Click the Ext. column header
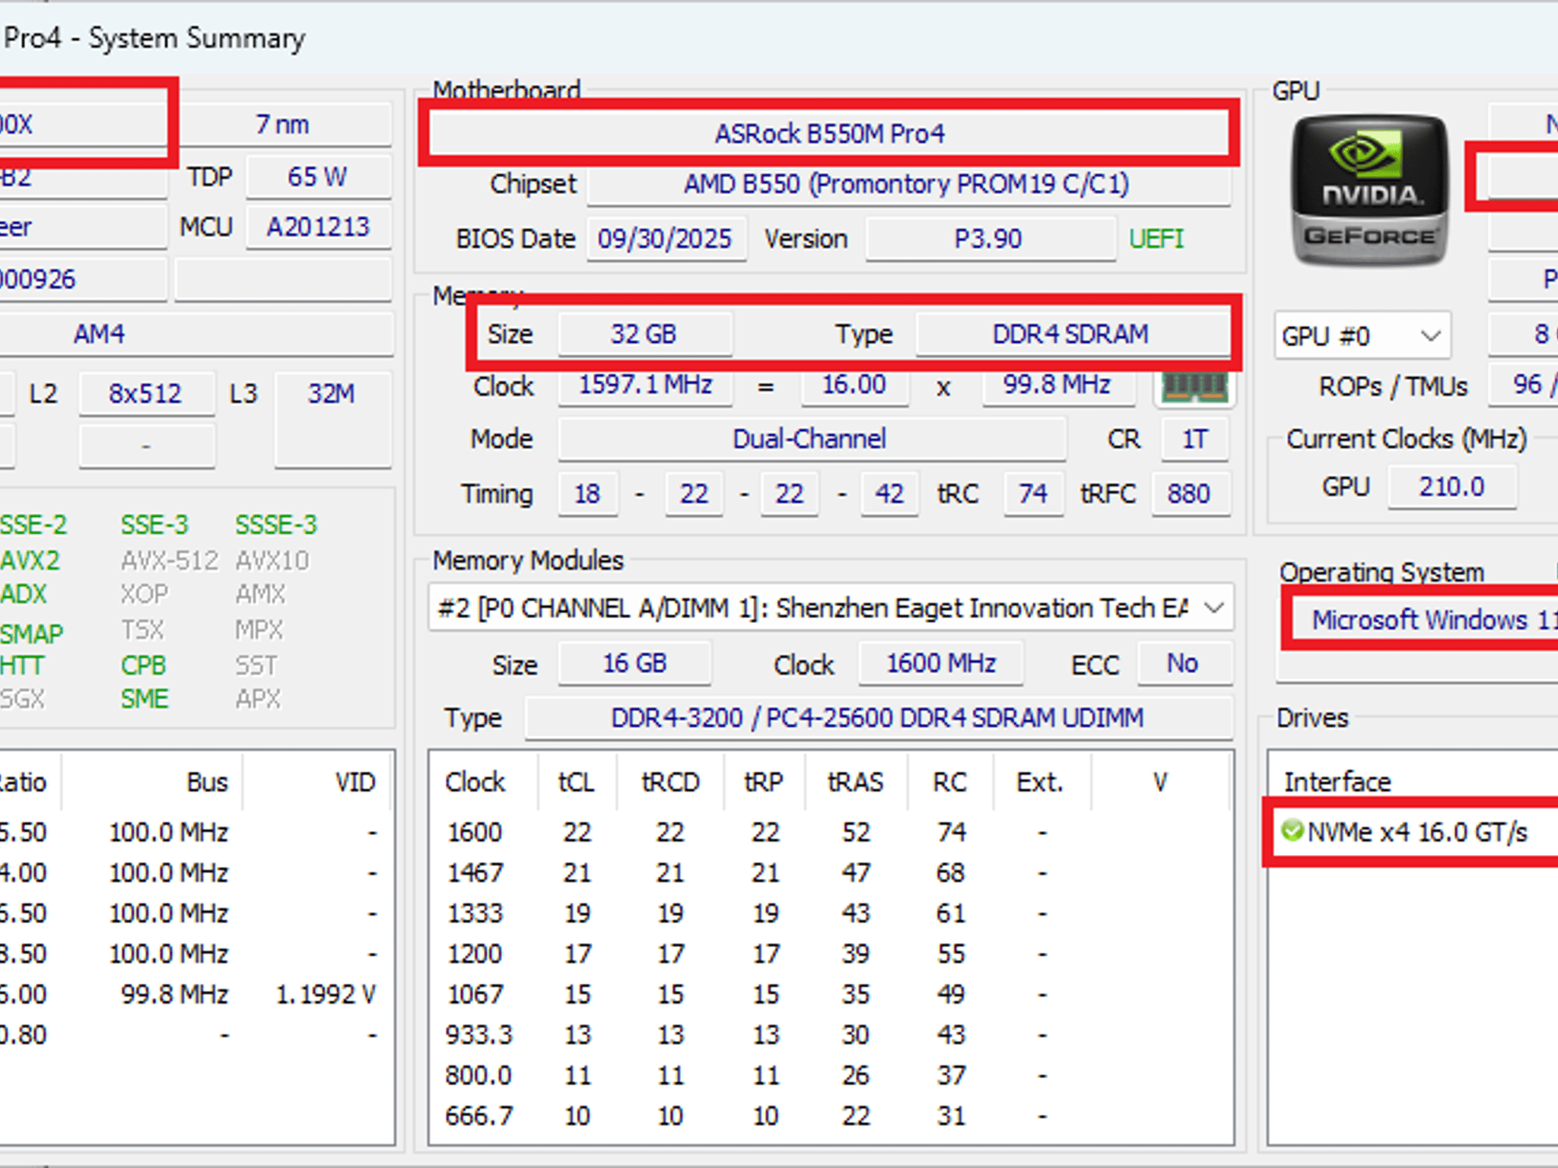This screenshot has height=1168, width=1558. tap(1041, 782)
